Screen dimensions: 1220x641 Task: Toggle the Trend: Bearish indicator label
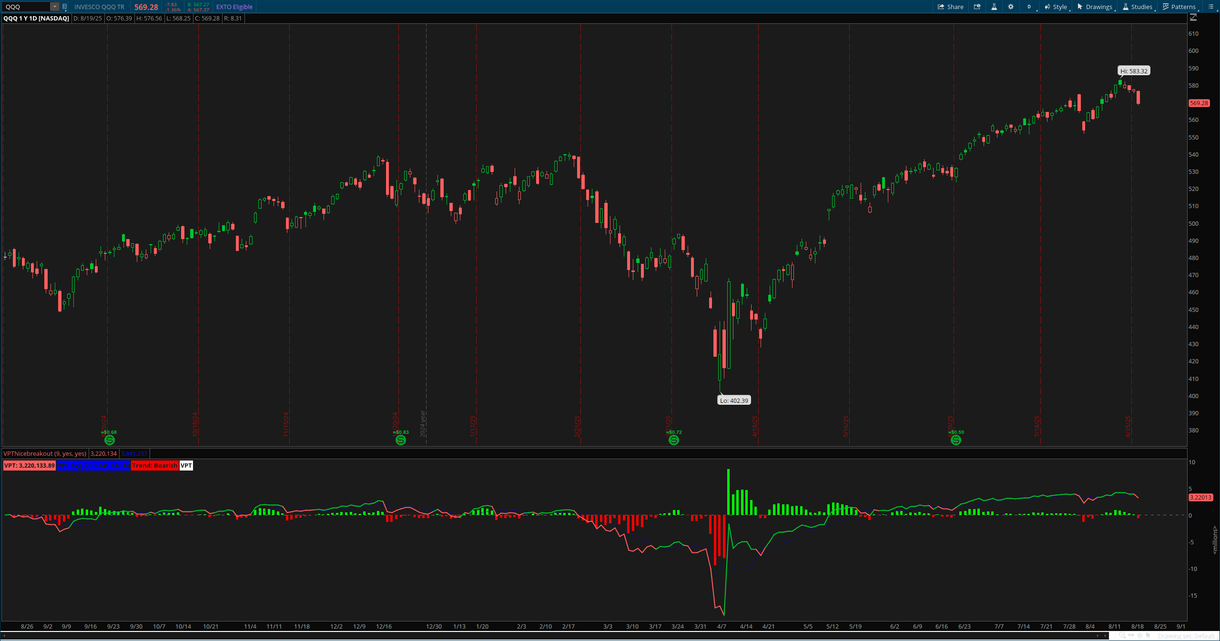155,466
